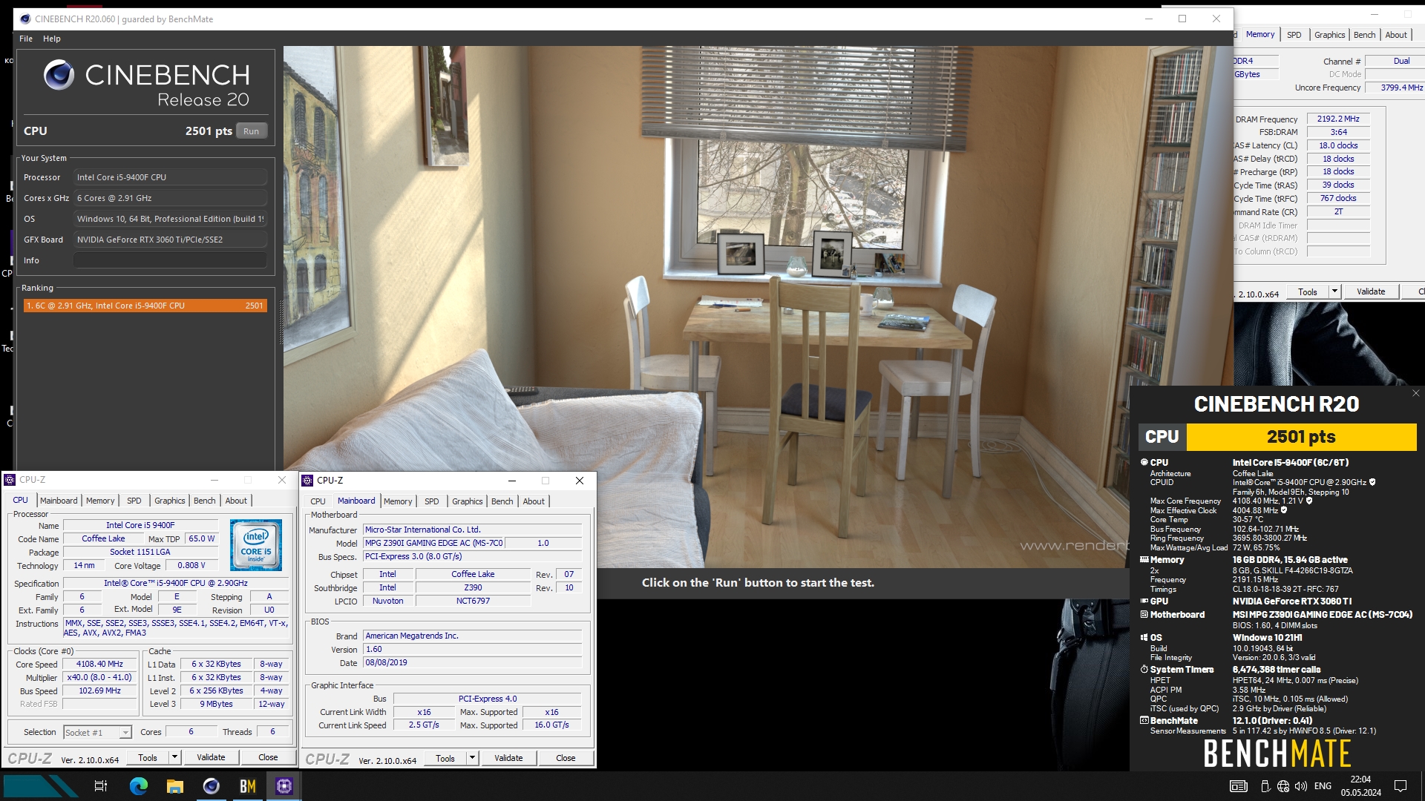The image size is (1425, 801).
Task: Open the notification center icon
Action: coord(1401,786)
